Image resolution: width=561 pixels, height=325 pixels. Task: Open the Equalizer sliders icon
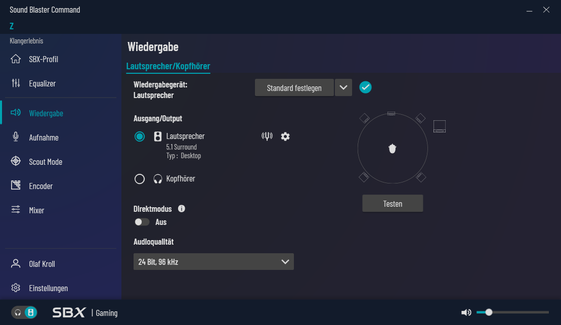pyautogui.click(x=16, y=83)
